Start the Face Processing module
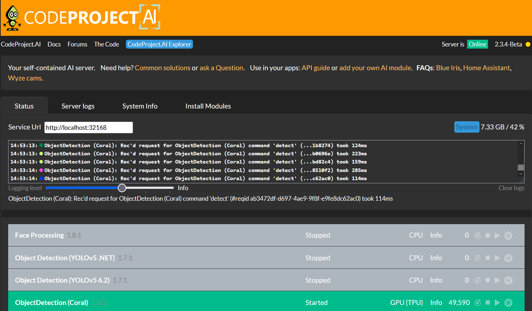 (497, 235)
